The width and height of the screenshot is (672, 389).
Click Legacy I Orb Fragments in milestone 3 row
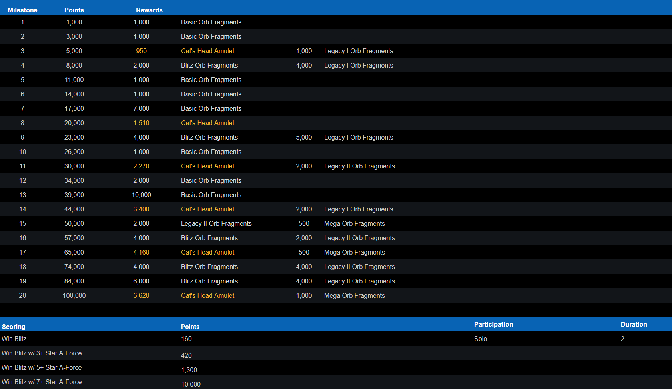359,51
